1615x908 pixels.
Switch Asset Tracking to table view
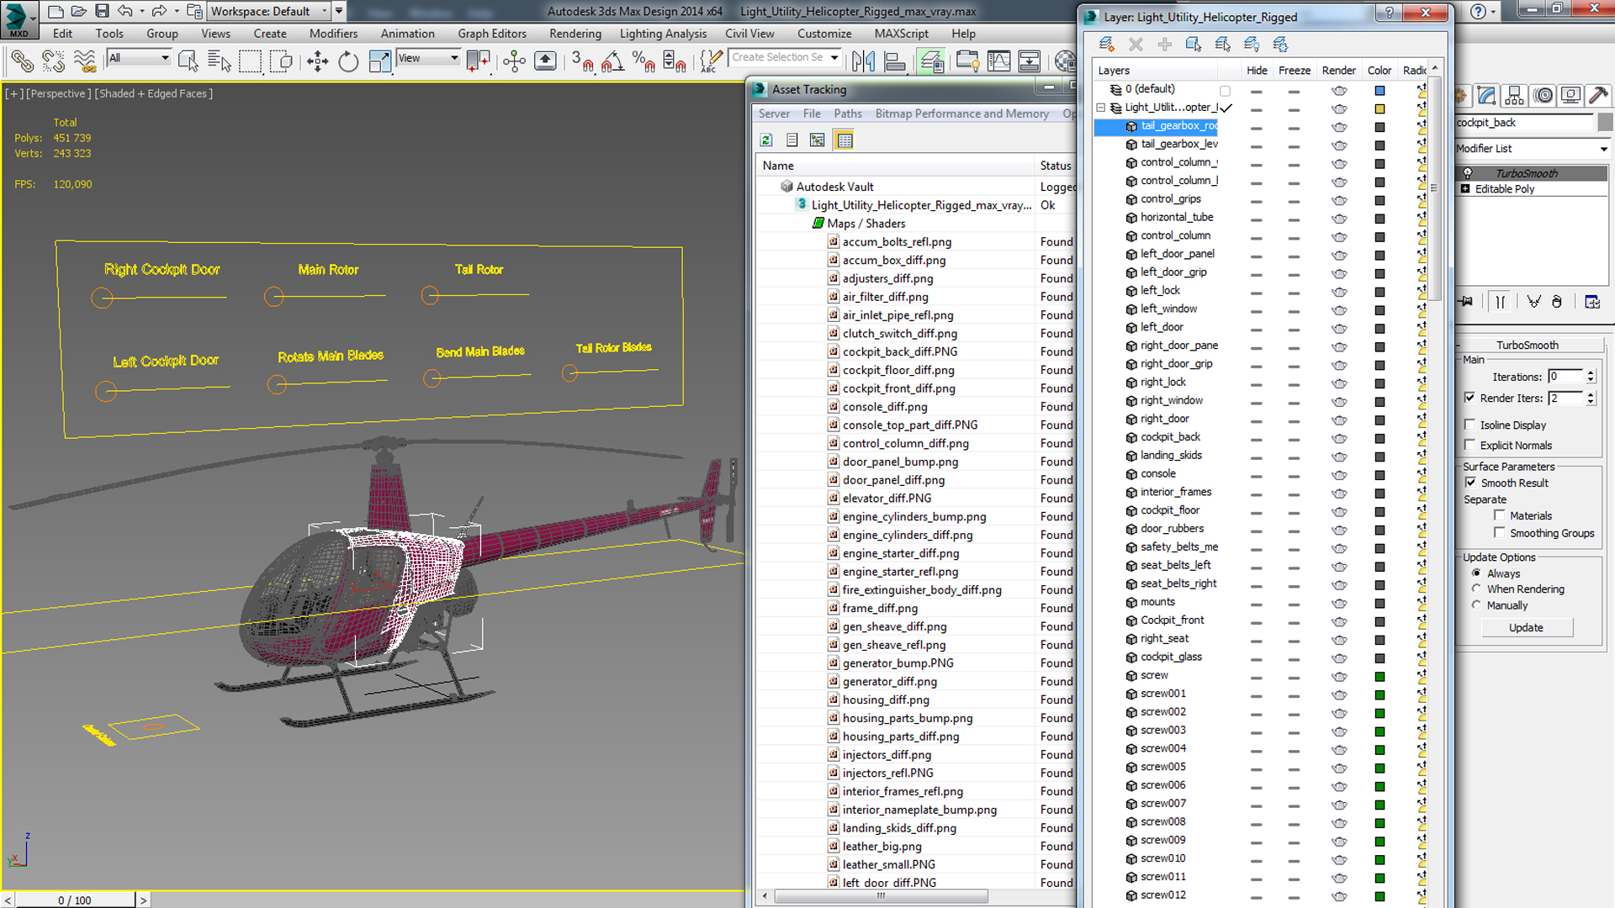845,140
